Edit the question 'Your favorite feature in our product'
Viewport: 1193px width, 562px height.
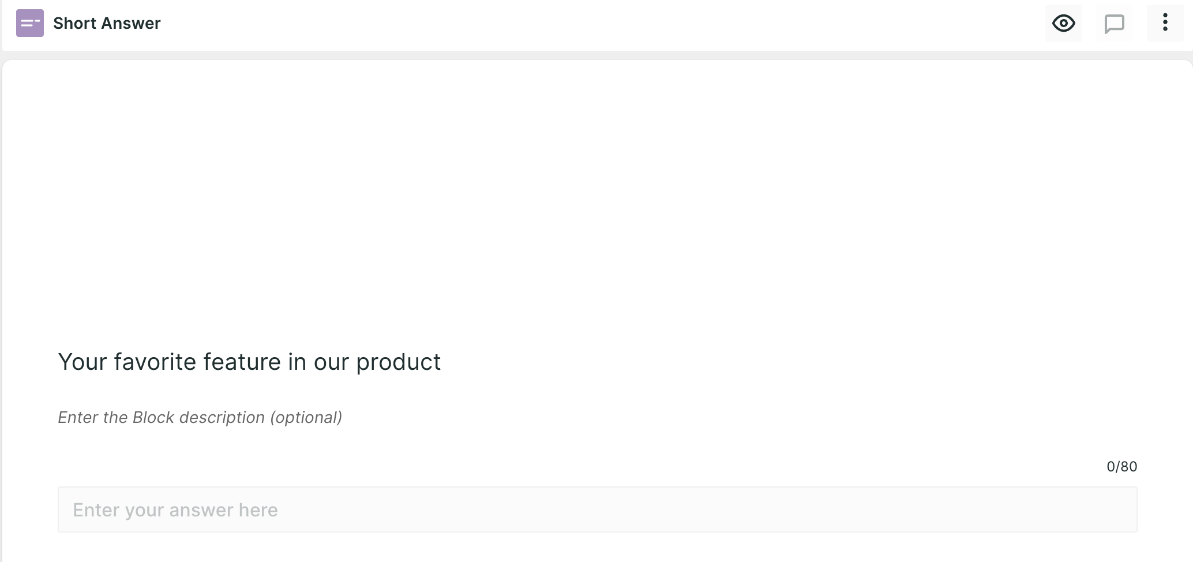(x=249, y=362)
